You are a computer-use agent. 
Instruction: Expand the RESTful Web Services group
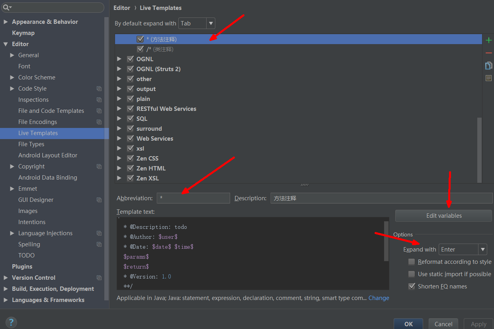click(119, 108)
